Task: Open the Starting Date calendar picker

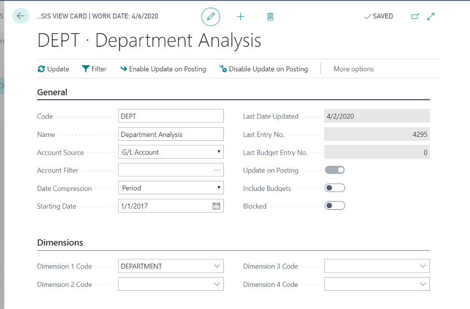Action: point(217,205)
